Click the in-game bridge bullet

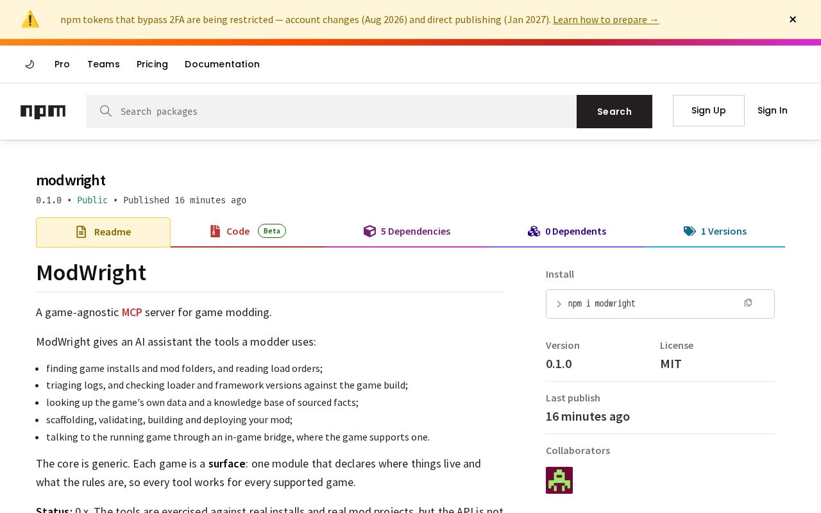pyautogui.click(x=238, y=437)
